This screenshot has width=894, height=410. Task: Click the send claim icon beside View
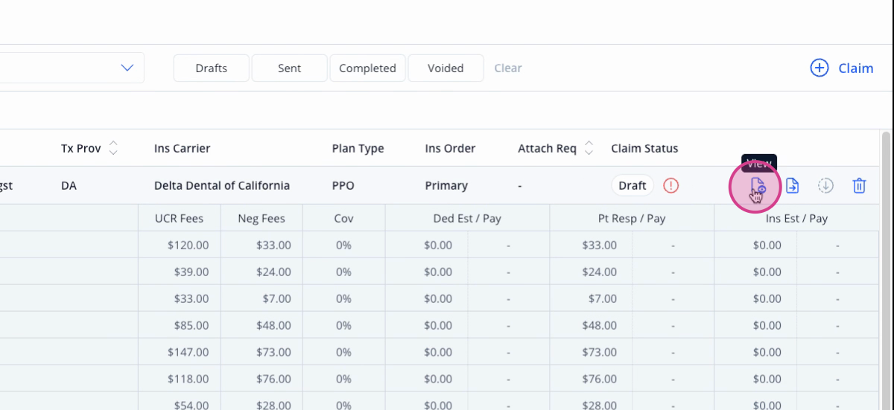(792, 186)
